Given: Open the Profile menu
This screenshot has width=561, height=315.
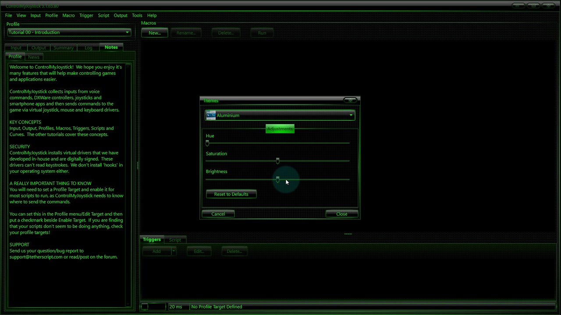Looking at the screenshot, I should click(x=51, y=15).
